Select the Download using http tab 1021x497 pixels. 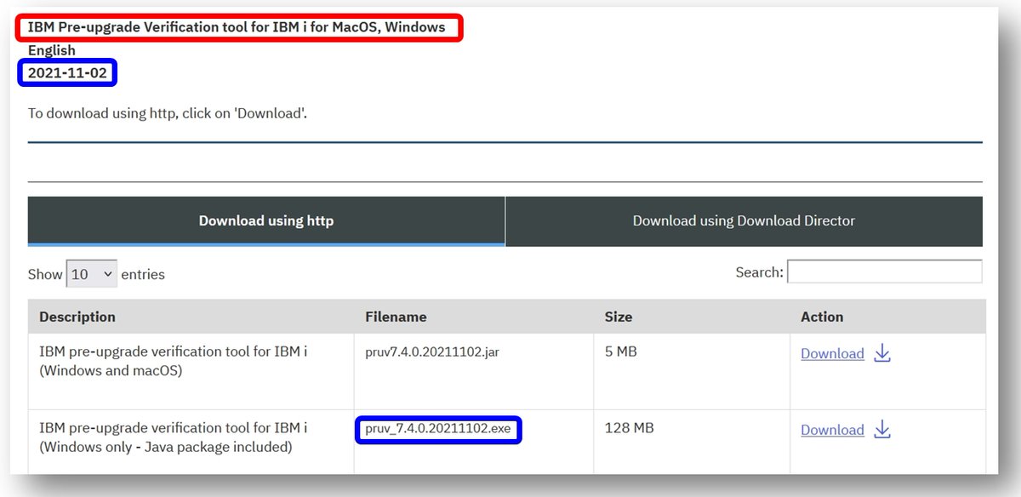click(x=266, y=220)
